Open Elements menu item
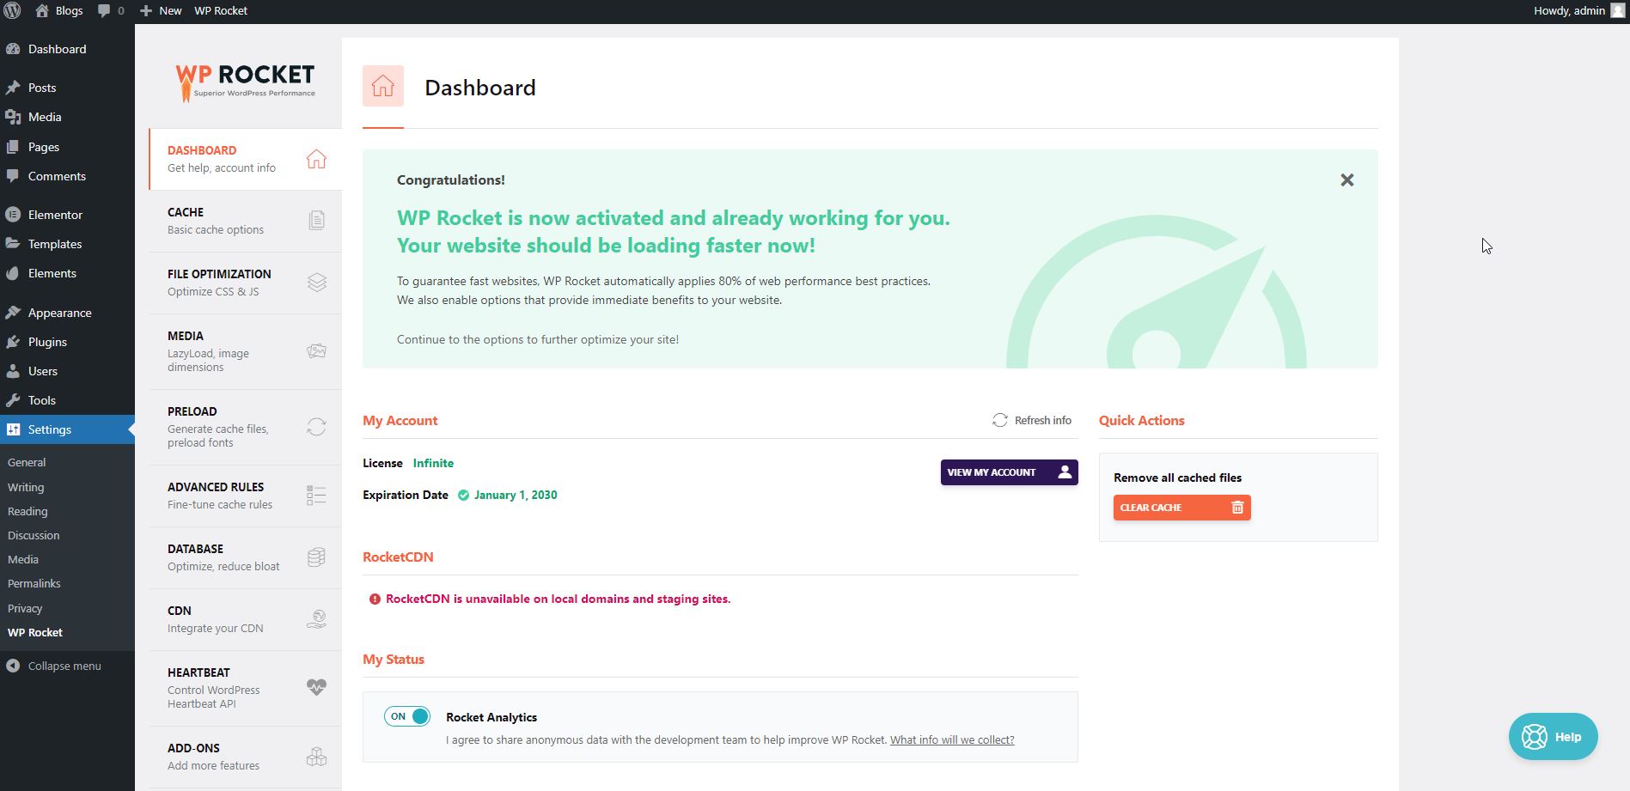Screen dimensions: 1630x791 pos(67,273)
